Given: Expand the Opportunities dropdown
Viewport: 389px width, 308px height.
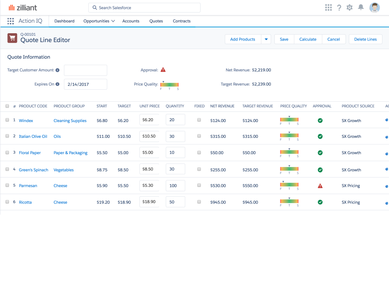Looking at the screenshot, I should (113, 21).
